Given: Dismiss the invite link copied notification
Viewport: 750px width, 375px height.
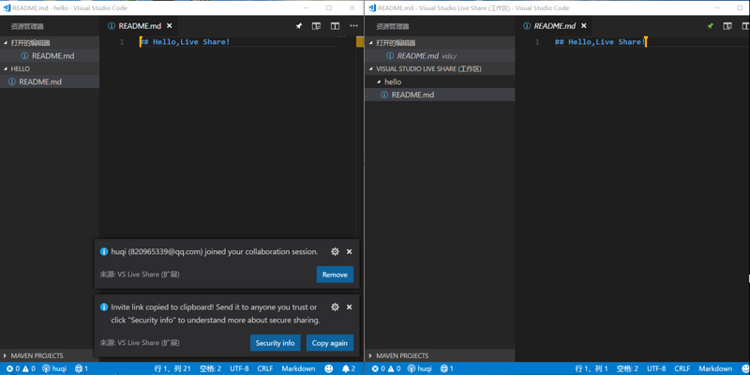Looking at the screenshot, I should (x=349, y=307).
